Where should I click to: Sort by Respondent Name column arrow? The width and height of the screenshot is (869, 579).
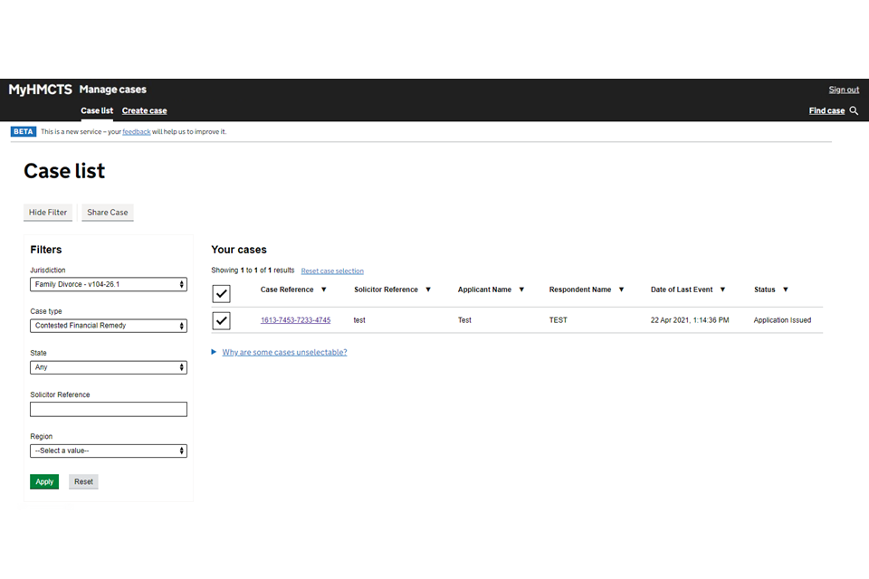pos(621,289)
